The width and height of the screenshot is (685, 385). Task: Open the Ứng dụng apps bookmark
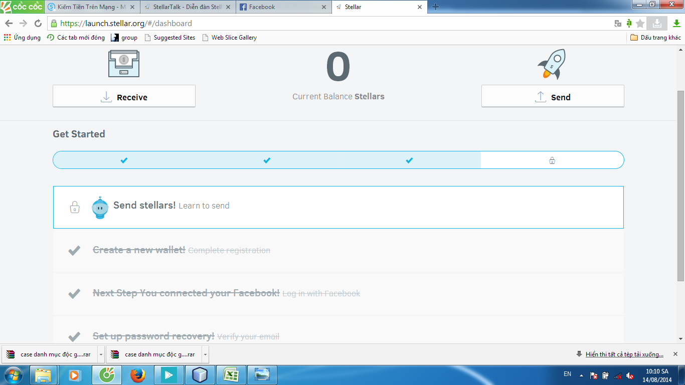22,38
